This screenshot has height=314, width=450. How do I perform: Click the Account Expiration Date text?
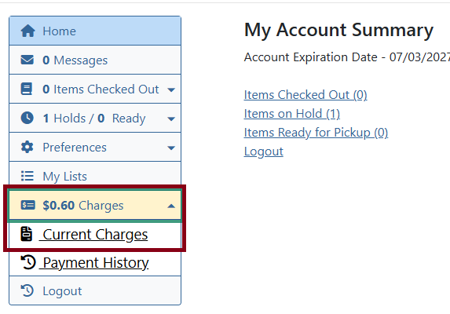click(x=347, y=57)
